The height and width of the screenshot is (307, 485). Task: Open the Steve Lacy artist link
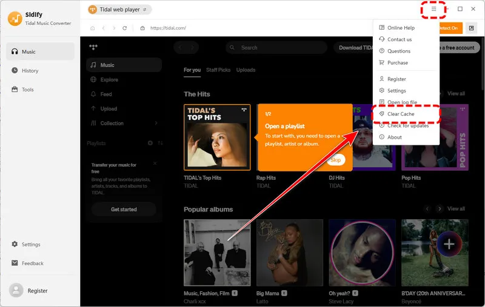coord(341,302)
